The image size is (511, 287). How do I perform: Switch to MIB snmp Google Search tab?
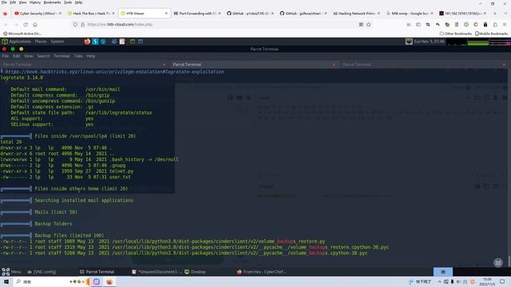[410, 14]
